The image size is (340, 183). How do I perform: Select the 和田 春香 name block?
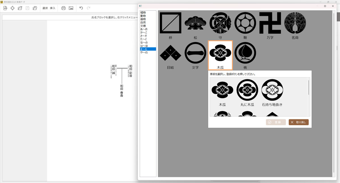point(122,91)
